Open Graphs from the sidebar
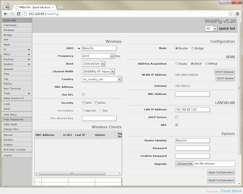The image size is (243, 194). pos(17,145)
